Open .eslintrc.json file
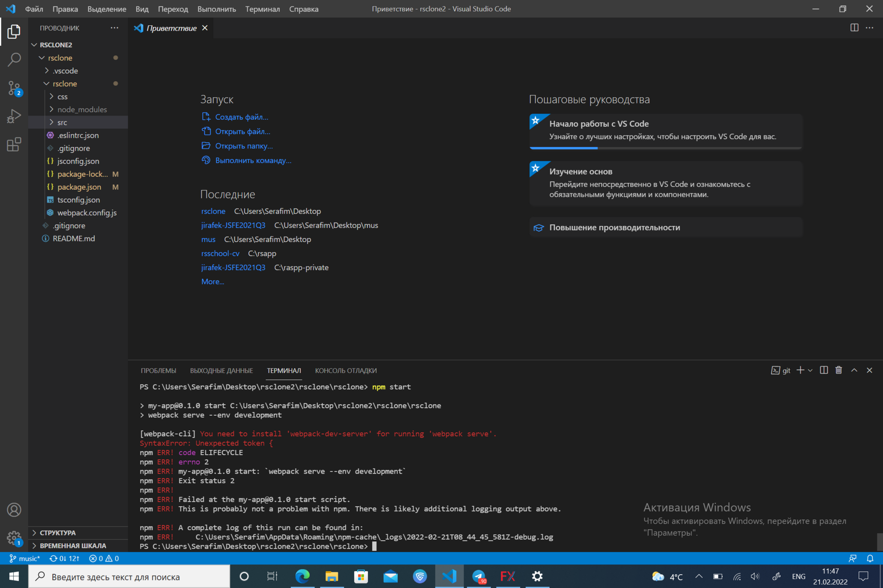Viewport: 883px width, 588px height. (x=77, y=135)
